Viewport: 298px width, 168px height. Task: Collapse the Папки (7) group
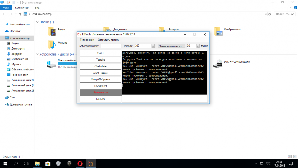(37, 22)
